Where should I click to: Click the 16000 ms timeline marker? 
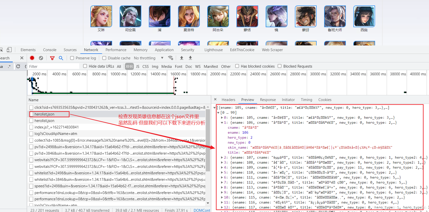click(x=178, y=74)
